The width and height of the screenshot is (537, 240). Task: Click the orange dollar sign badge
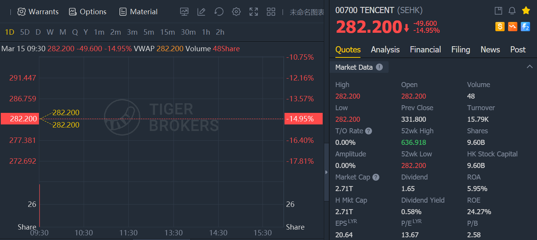click(x=500, y=26)
